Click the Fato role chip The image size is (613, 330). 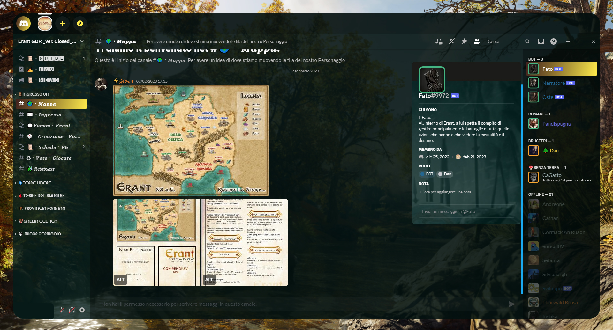[x=445, y=174]
